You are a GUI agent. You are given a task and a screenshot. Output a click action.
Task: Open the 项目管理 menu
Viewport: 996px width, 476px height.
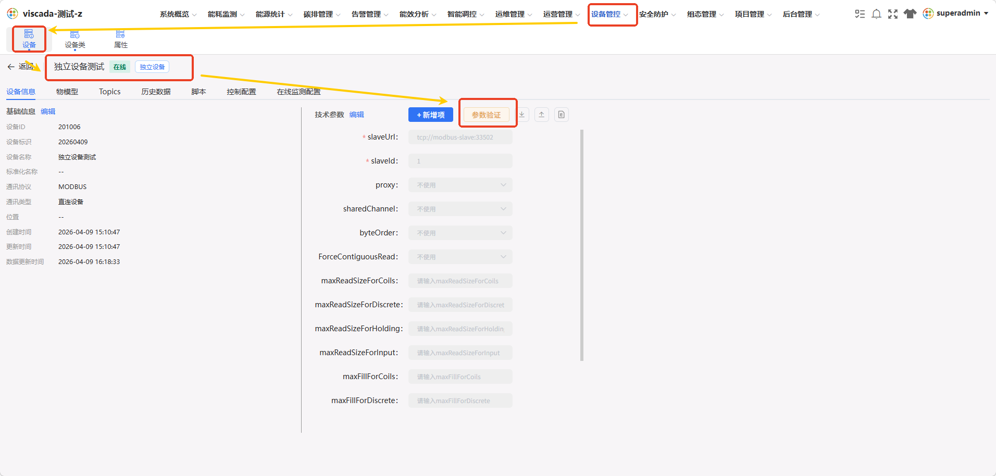pyautogui.click(x=753, y=14)
